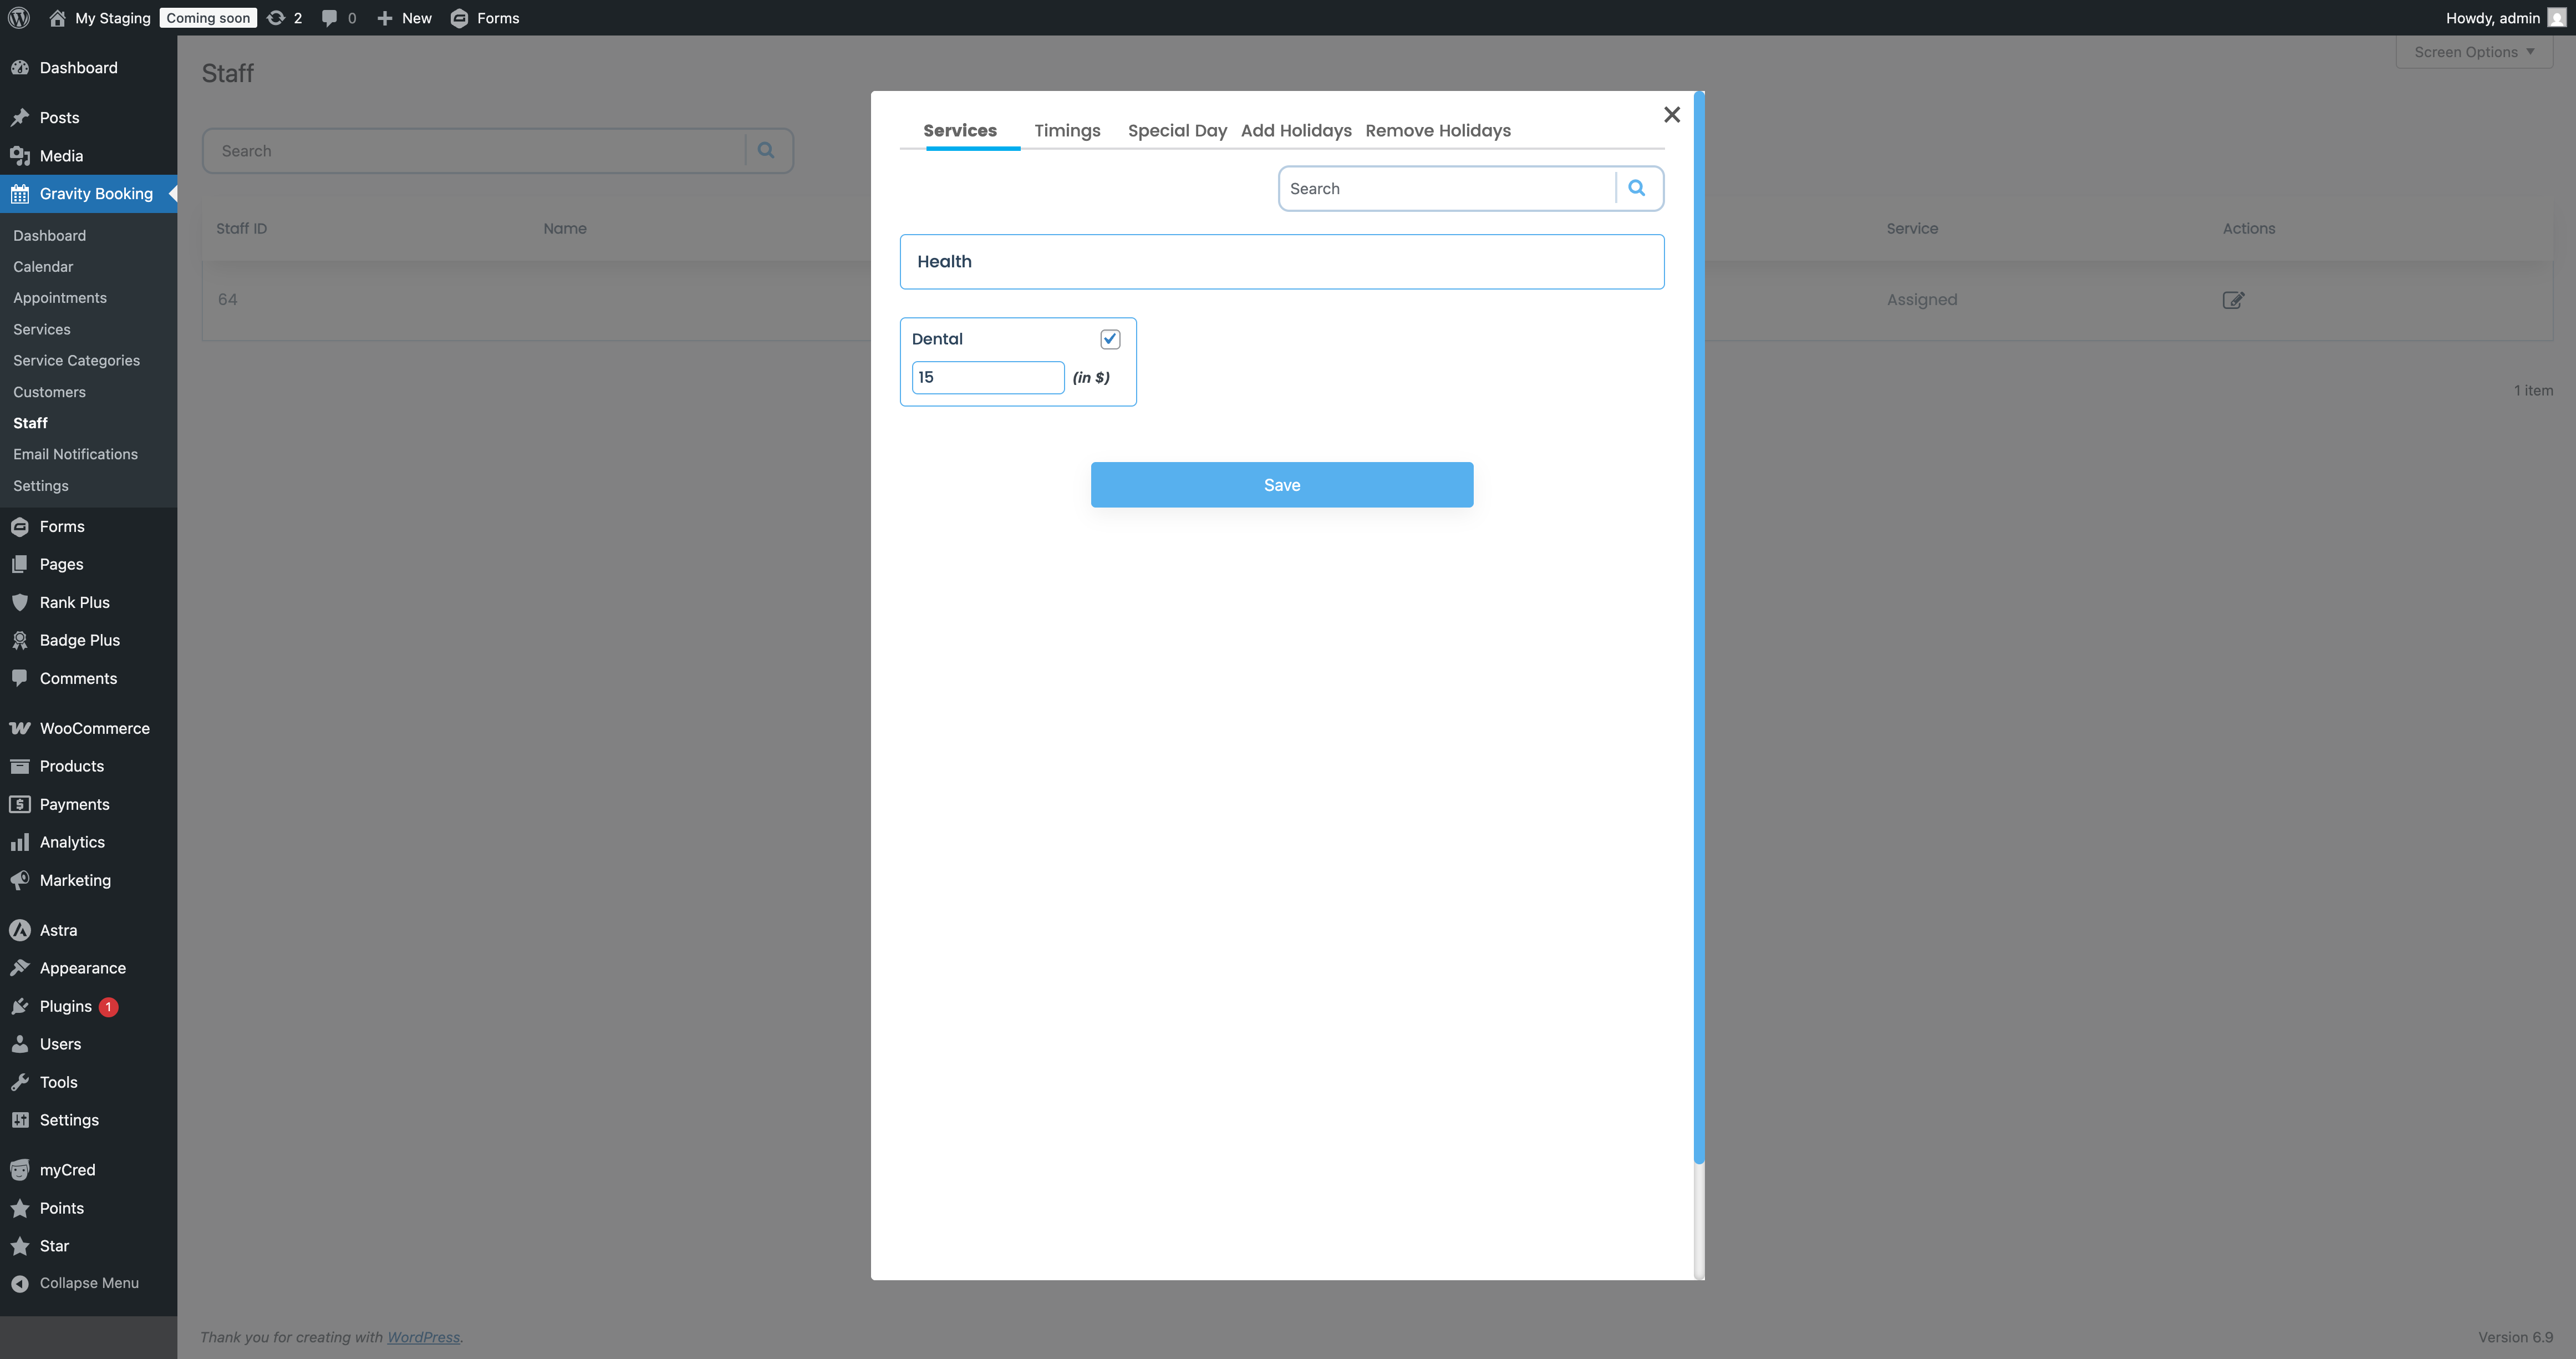Uncheck the Dental service checkbox
2576x1359 pixels.
point(1110,339)
